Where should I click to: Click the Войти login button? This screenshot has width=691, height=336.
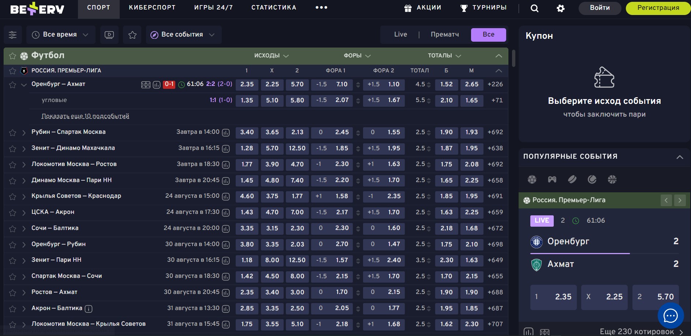600,8
